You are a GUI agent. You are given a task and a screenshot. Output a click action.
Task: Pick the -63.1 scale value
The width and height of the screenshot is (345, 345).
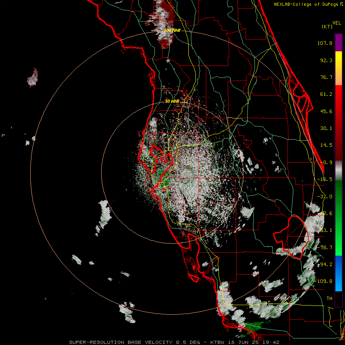[x=325, y=230]
